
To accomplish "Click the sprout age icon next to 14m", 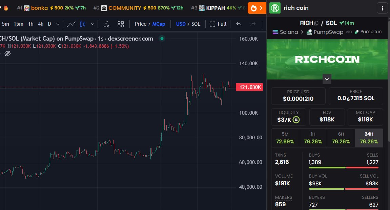I will pyautogui.click(x=342, y=23).
